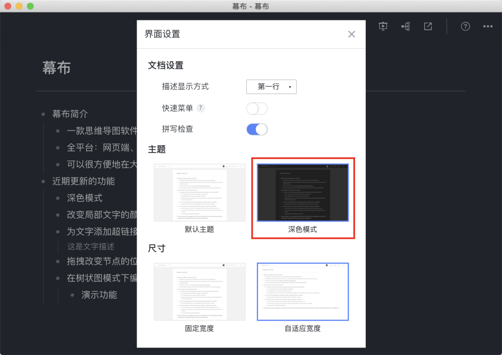
Task: Open the 描述显示方式 dropdown
Action: pyautogui.click(x=271, y=87)
